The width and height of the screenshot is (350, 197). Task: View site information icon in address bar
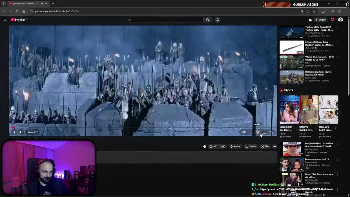pyautogui.click(x=31, y=11)
